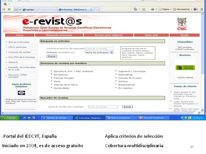Image resolution: width=206 pixels, height=154 pixels.
Task: Open the Fecha de publicación dropdown
Action: click(99, 52)
